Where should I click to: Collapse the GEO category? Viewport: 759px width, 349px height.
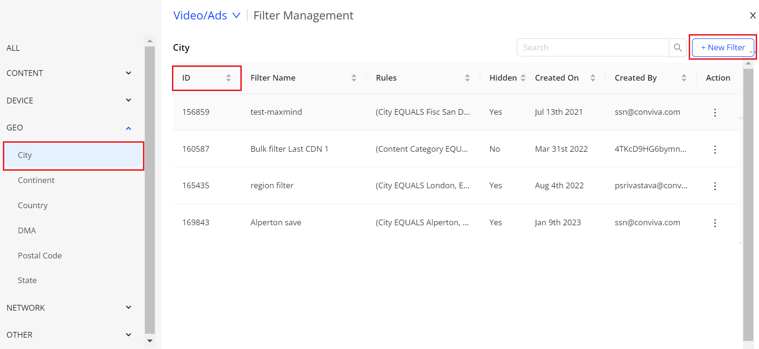click(128, 128)
